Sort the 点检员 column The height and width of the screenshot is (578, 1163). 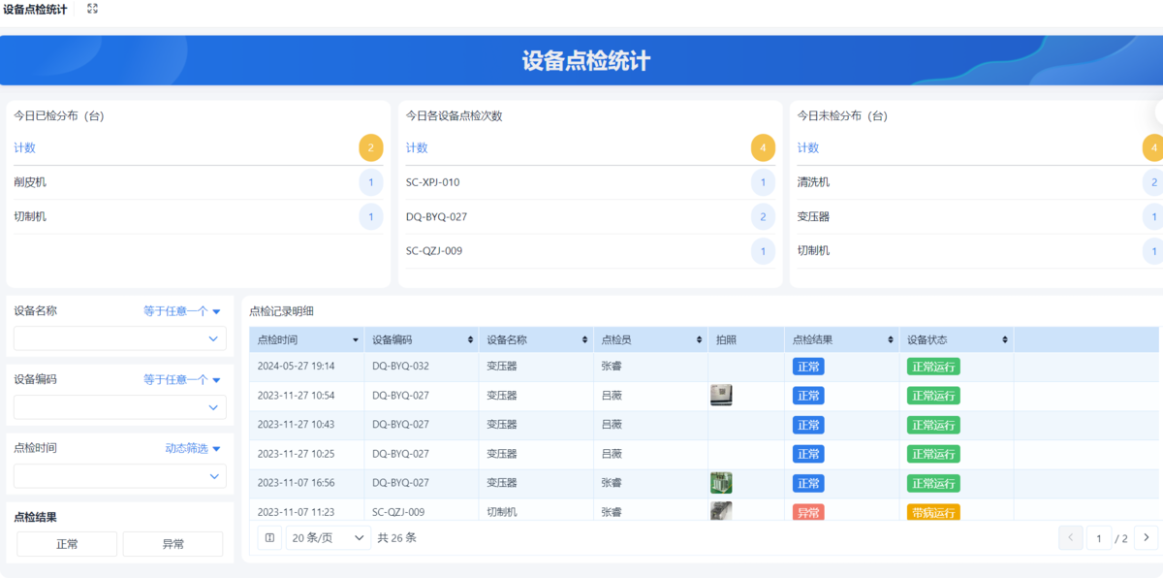coord(700,340)
